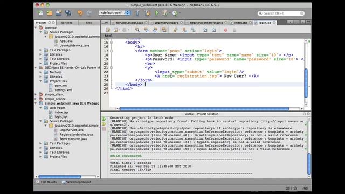This screenshot has height=194, width=345.
Task: Click the html breadcrumb above the editor
Action: click(108, 36)
